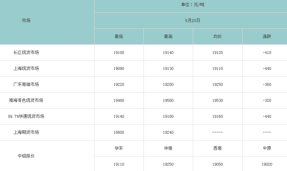Select the 长江现货市场 lowest price 19100
Viewport: 287px width, 171px height.
[119, 53]
